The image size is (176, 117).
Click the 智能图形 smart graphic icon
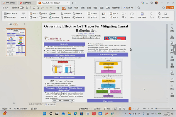(x=65, y=18)
